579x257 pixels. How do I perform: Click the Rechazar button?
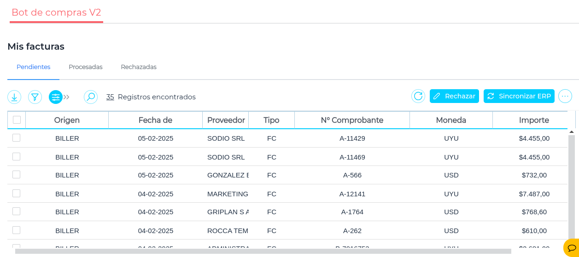(454, 96)
